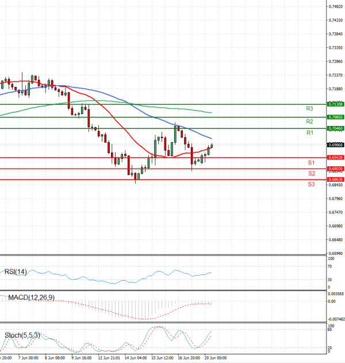345x363 pixels.
Task: Click the R2 resistance label
Action: point(309,121)
